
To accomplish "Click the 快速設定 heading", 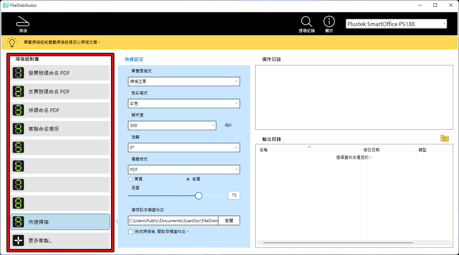I will click(x=134, y=59).
